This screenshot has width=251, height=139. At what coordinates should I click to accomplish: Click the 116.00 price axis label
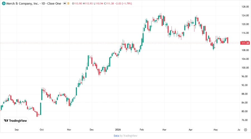(x=245, y=33)
